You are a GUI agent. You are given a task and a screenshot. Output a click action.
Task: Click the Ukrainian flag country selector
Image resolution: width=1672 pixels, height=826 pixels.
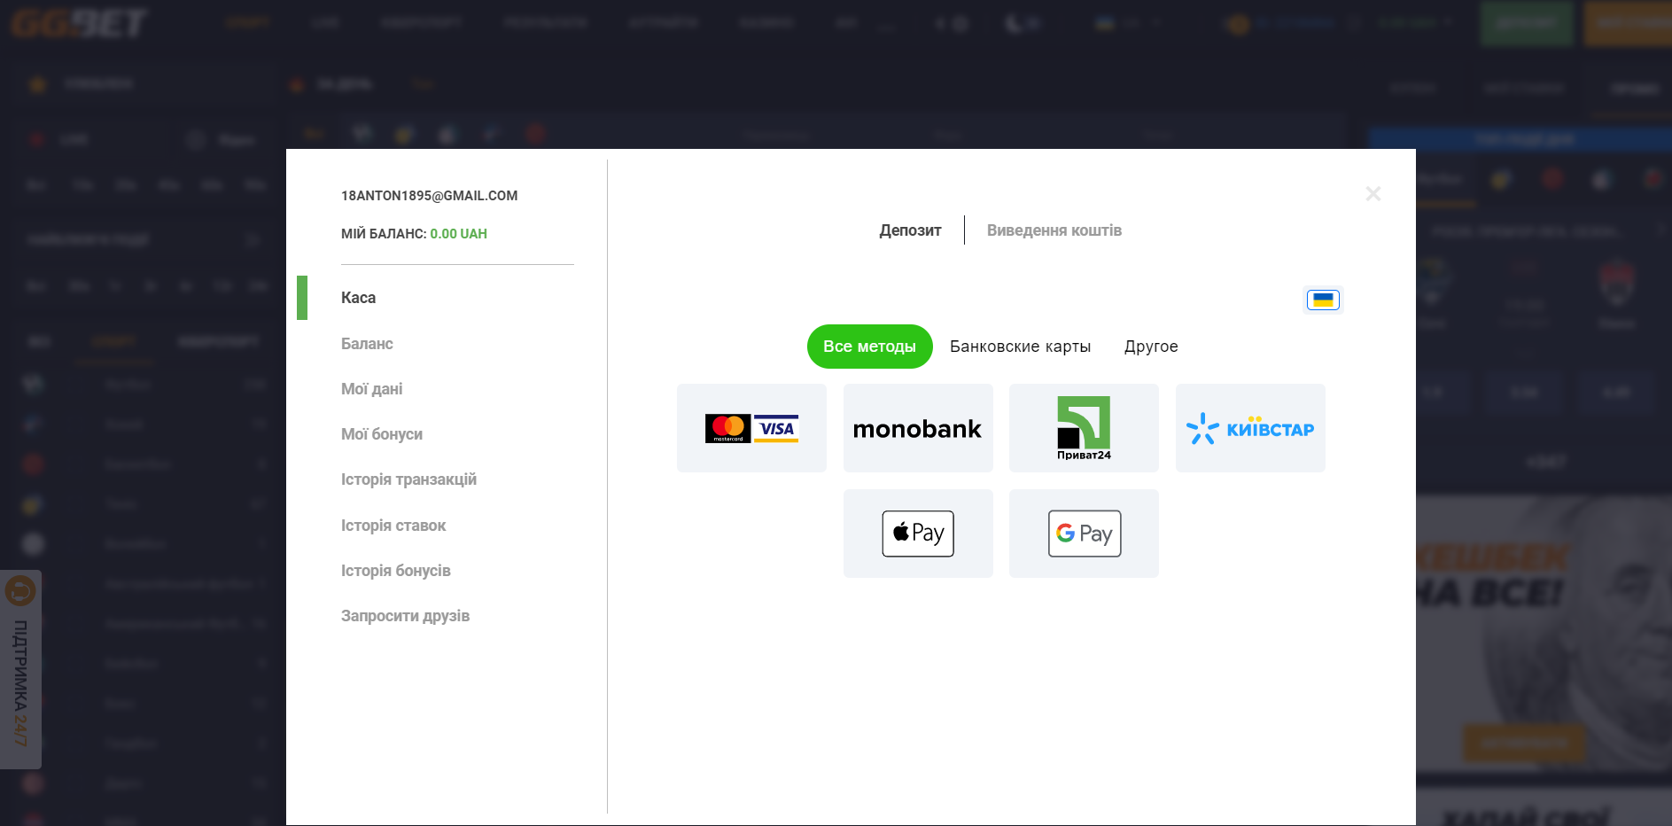pyautogui.click(x=1323, y=300)
